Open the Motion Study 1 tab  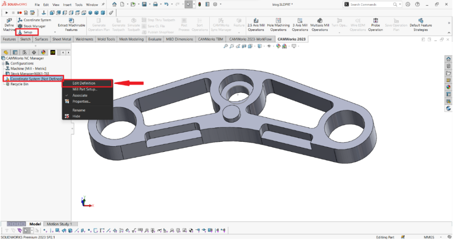click(59, 224)
